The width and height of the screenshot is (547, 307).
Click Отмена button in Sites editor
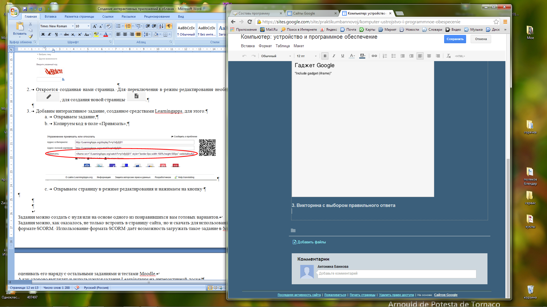coord(481,39)
